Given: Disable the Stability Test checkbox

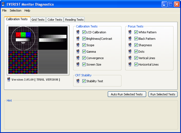Looking at the screenshot, I should coord(84,81).
